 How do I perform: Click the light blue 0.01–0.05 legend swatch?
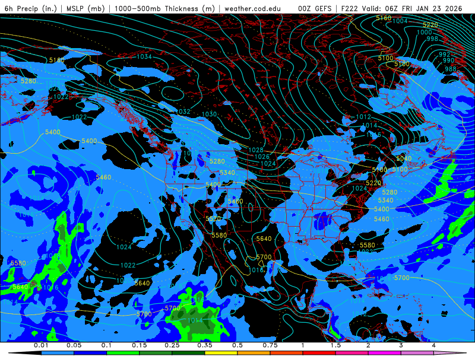(57, 353)
